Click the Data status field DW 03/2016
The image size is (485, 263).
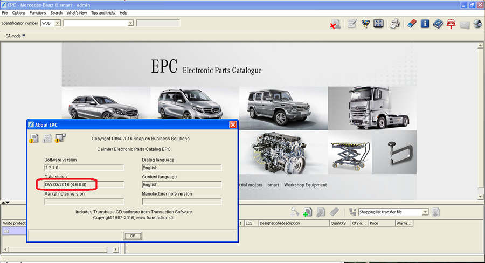pos(84,185)
